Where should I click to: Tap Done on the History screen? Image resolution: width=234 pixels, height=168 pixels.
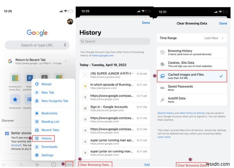tap(146, 23)
